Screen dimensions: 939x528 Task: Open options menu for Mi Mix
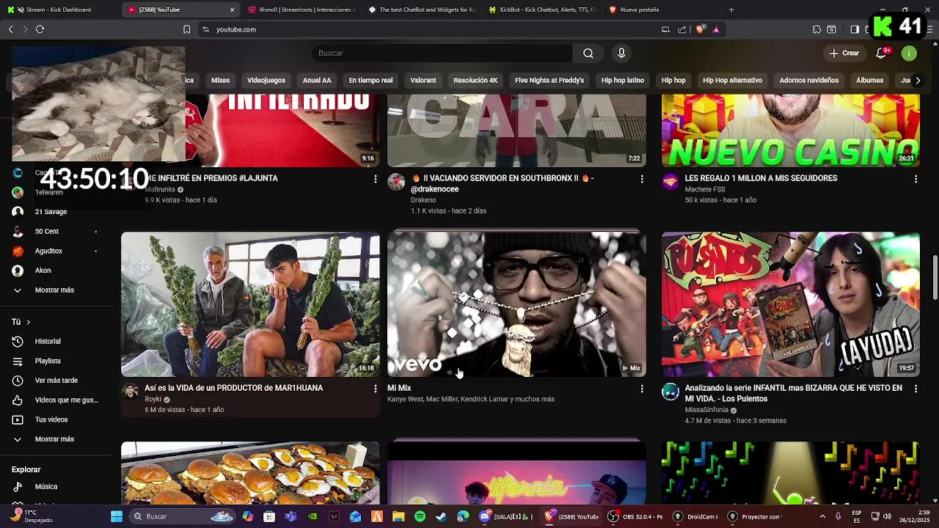pos(642,389)
